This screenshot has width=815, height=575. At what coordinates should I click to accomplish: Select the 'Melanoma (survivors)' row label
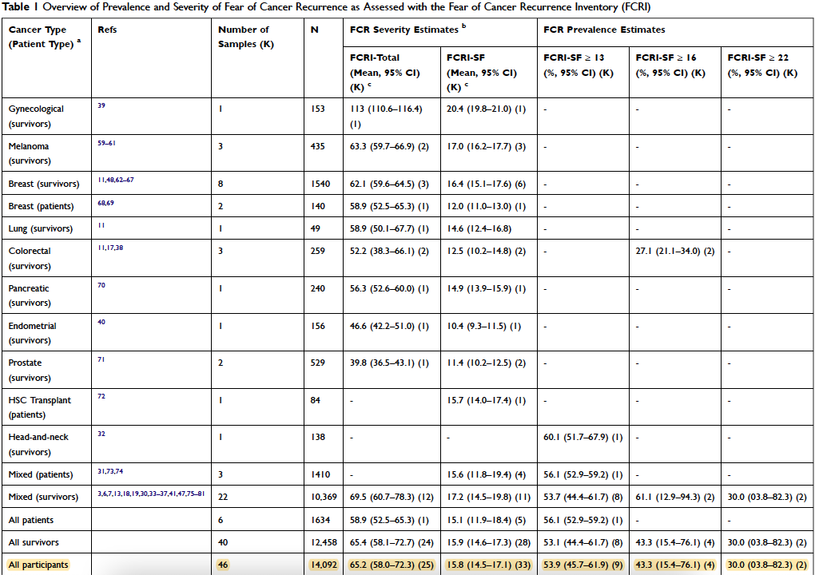coord(30,153)
